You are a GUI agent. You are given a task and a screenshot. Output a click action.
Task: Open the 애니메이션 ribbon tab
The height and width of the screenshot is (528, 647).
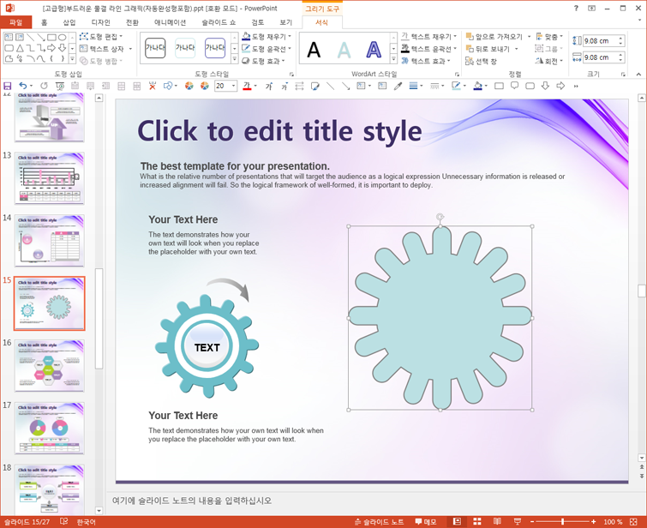pos(170,22)
